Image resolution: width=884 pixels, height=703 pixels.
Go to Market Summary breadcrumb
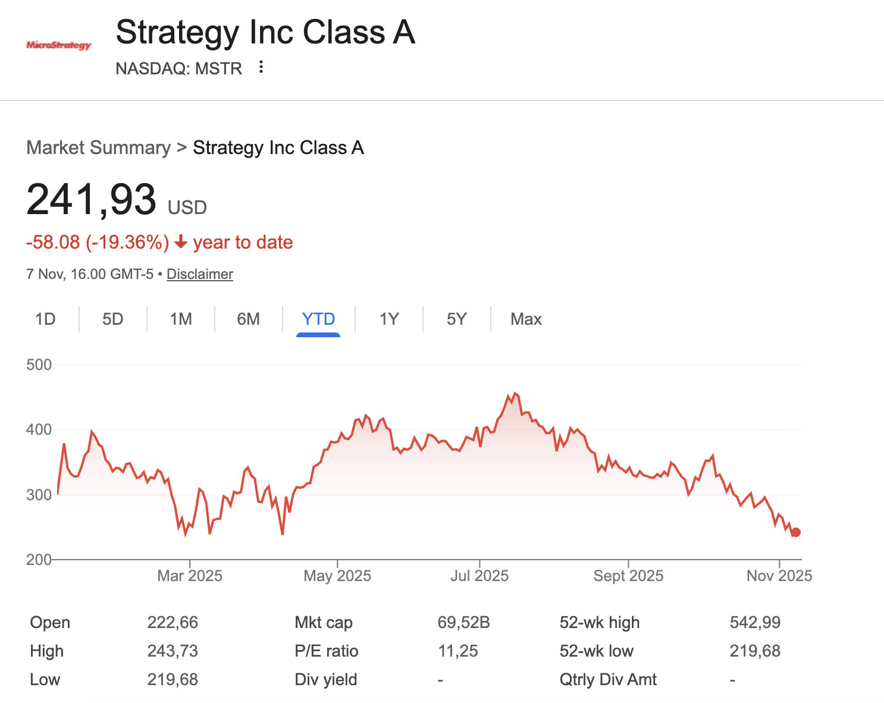(x=99, y=147)
